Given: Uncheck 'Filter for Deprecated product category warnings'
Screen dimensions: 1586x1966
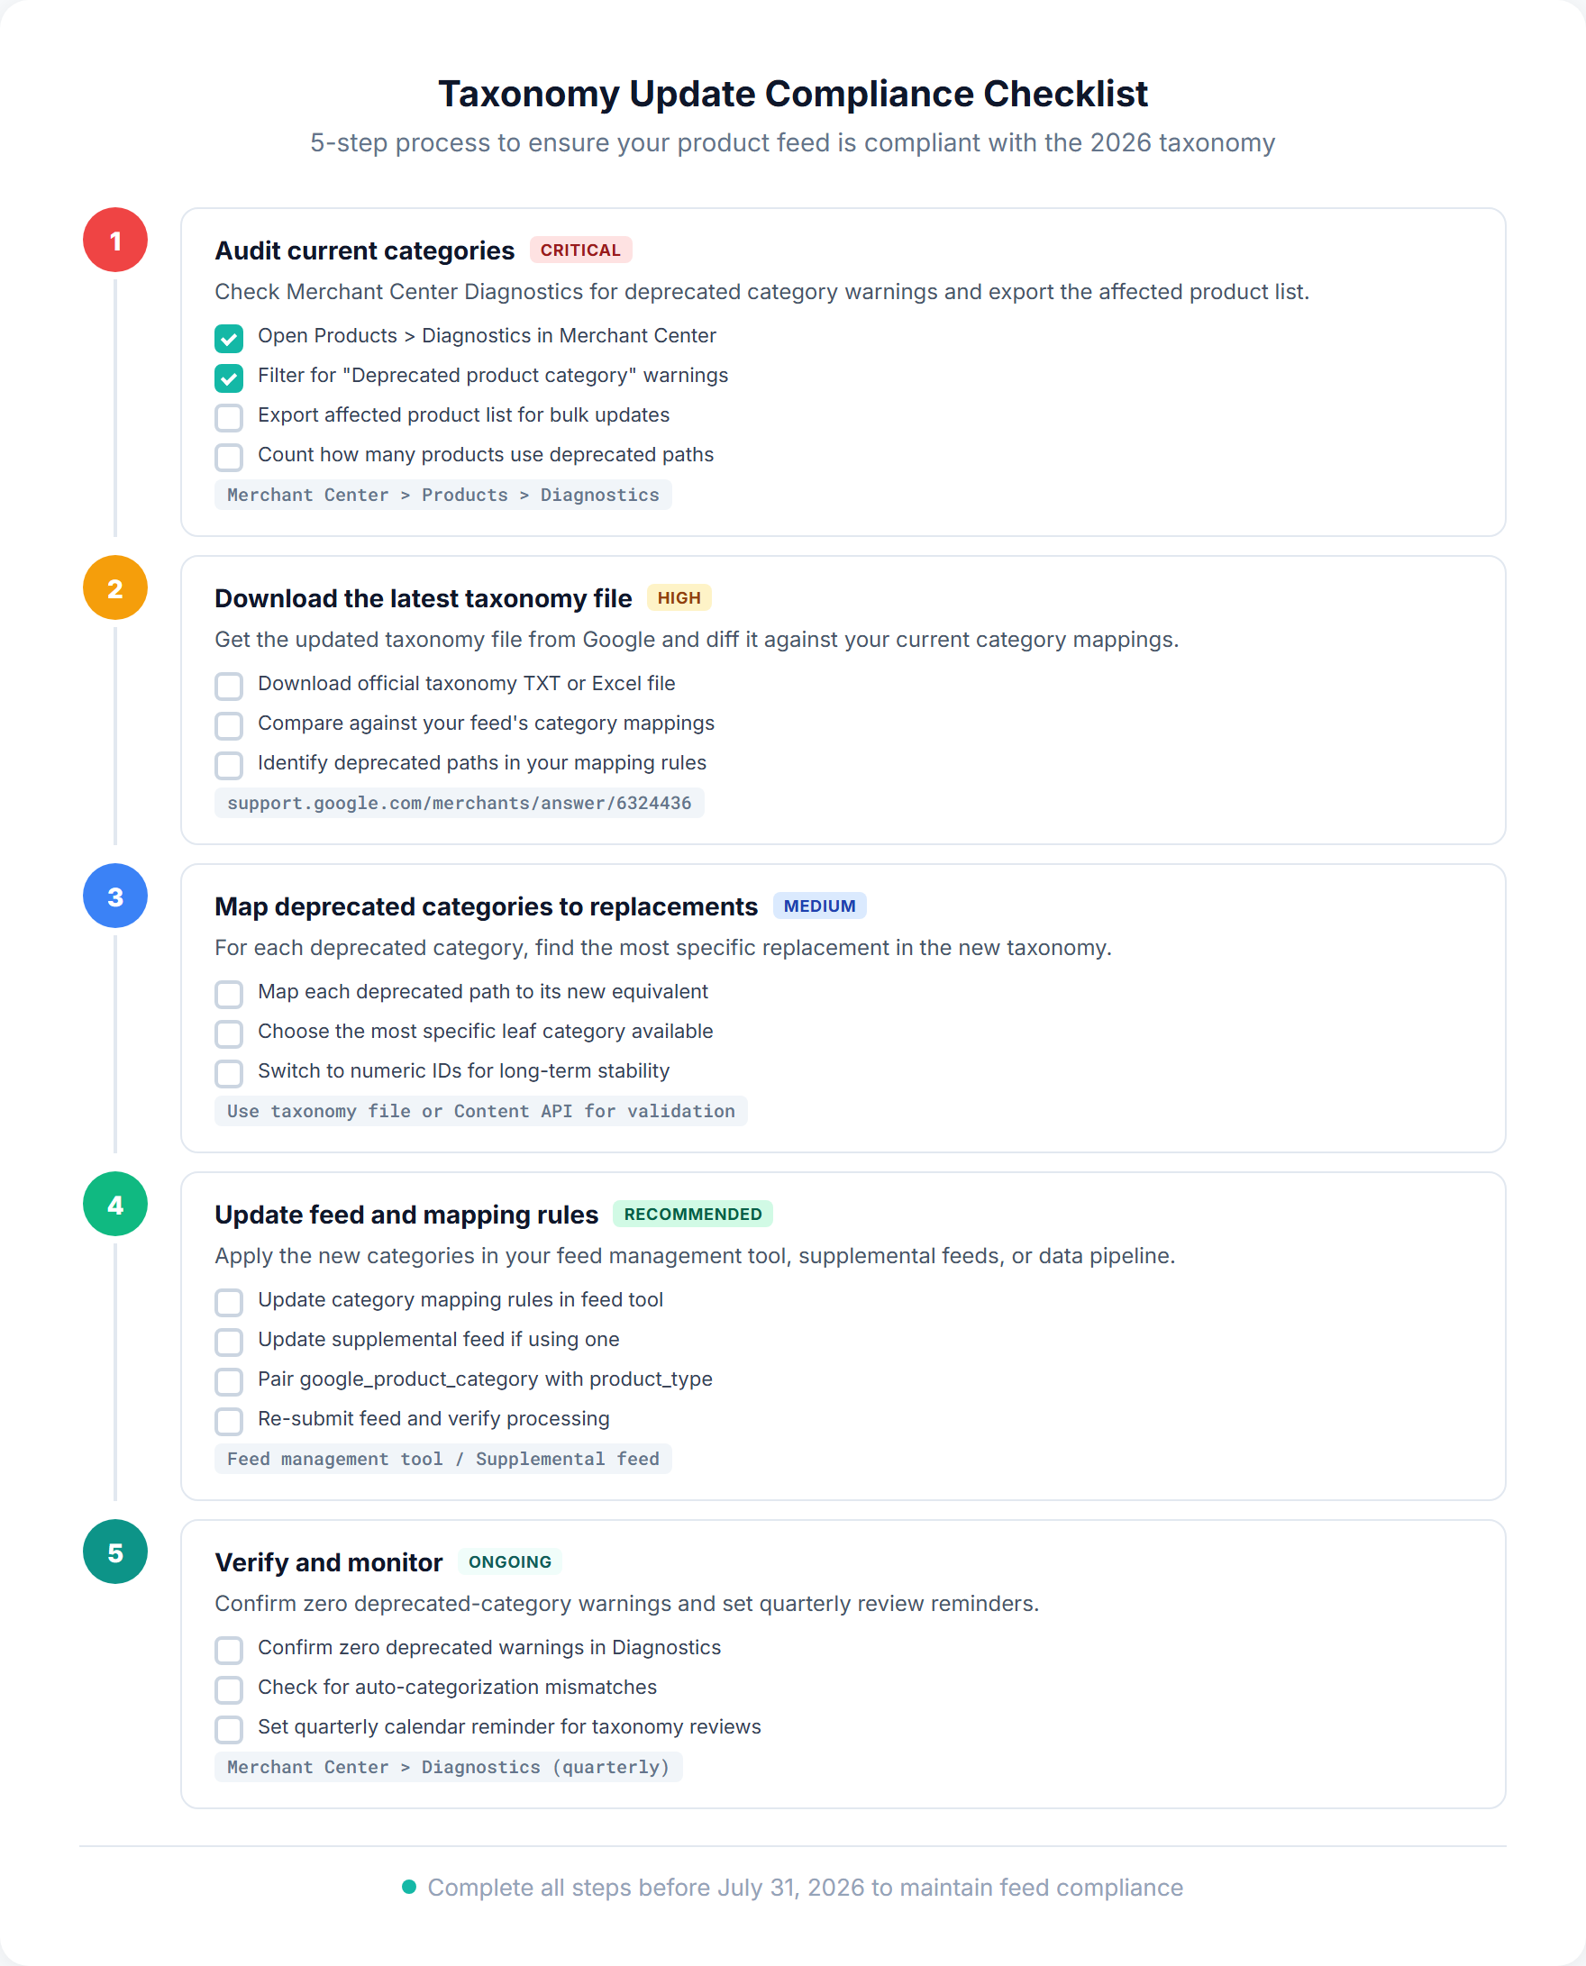Looking at the screenshot, I should (228, 378).
